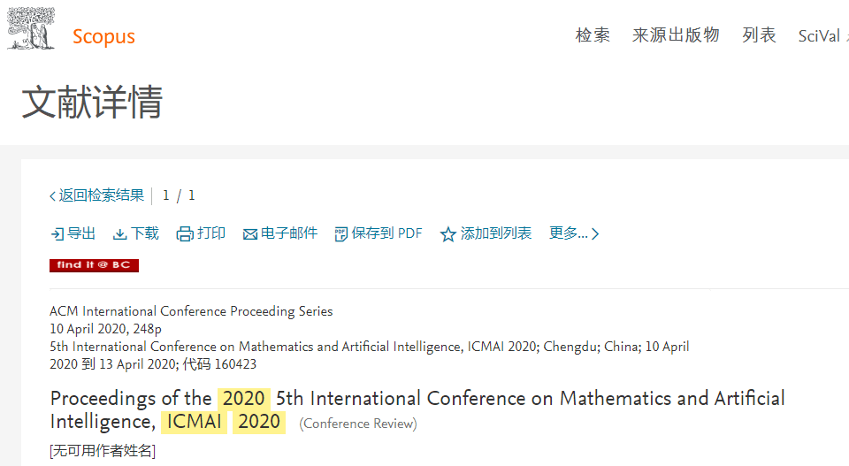Open the 列表 menu item
The height and width of the screenshot is (466, 849).
pos(759,35)
